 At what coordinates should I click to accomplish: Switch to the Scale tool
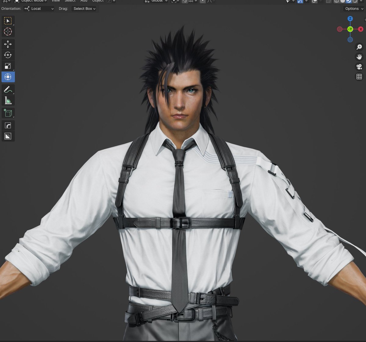(8, 66)
